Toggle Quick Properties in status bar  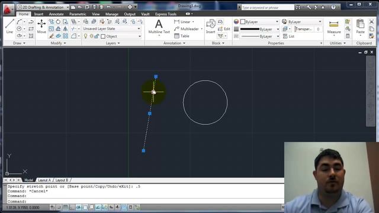coord(130,207)
